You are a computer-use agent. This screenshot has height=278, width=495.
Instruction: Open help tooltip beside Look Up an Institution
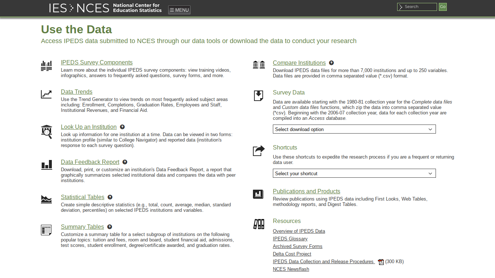122,127
